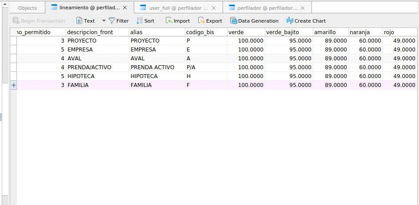
Task: Open the Filter tool
Action: pos(112,21)
